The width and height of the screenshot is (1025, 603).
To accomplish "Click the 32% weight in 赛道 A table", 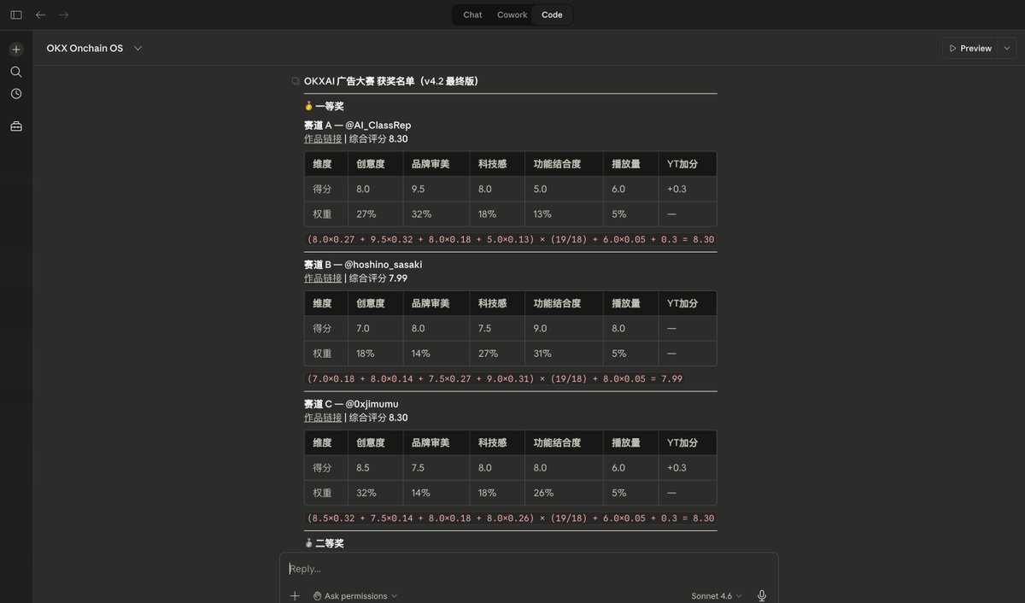I will tap(421, 214).
